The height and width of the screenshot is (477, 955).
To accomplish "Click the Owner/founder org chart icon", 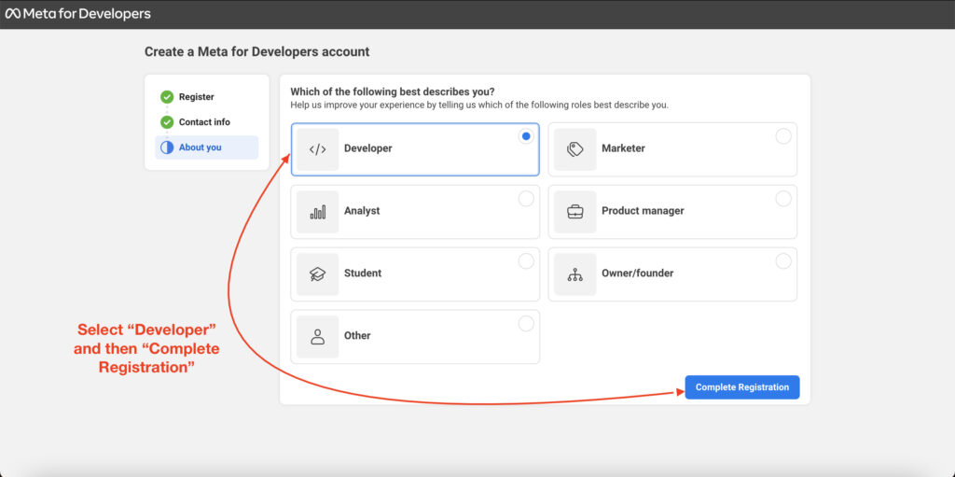I will (x=574, y=274).
